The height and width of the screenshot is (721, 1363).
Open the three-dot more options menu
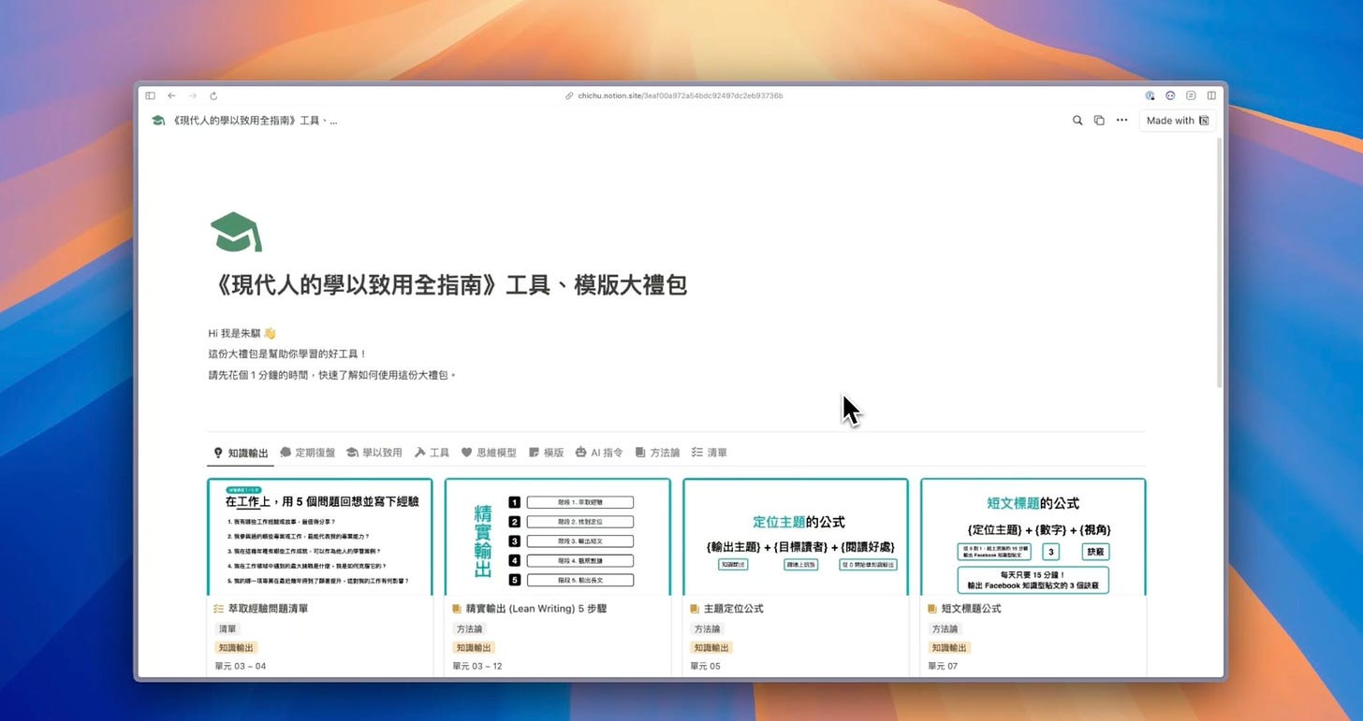point(1121,121)
